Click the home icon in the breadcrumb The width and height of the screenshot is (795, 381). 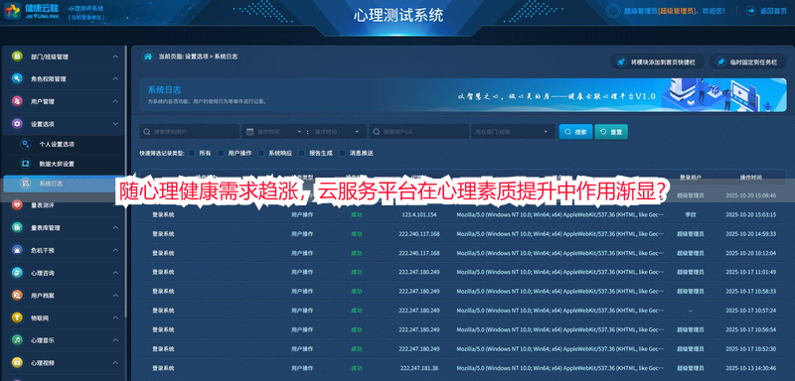tap(147, 57)
